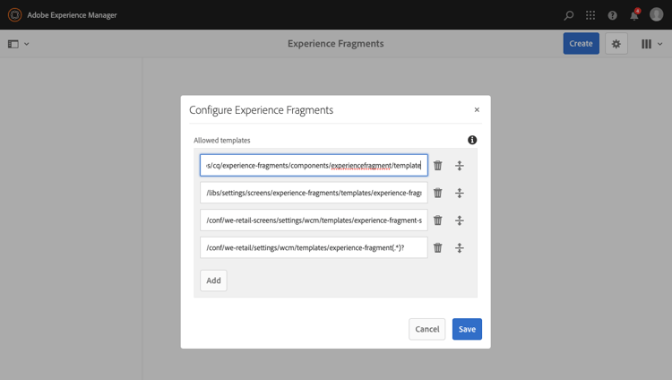This screenshot has width=672, height=380.
Task: Expand the rail selector dropdown chevron
Action: (27, 44)
